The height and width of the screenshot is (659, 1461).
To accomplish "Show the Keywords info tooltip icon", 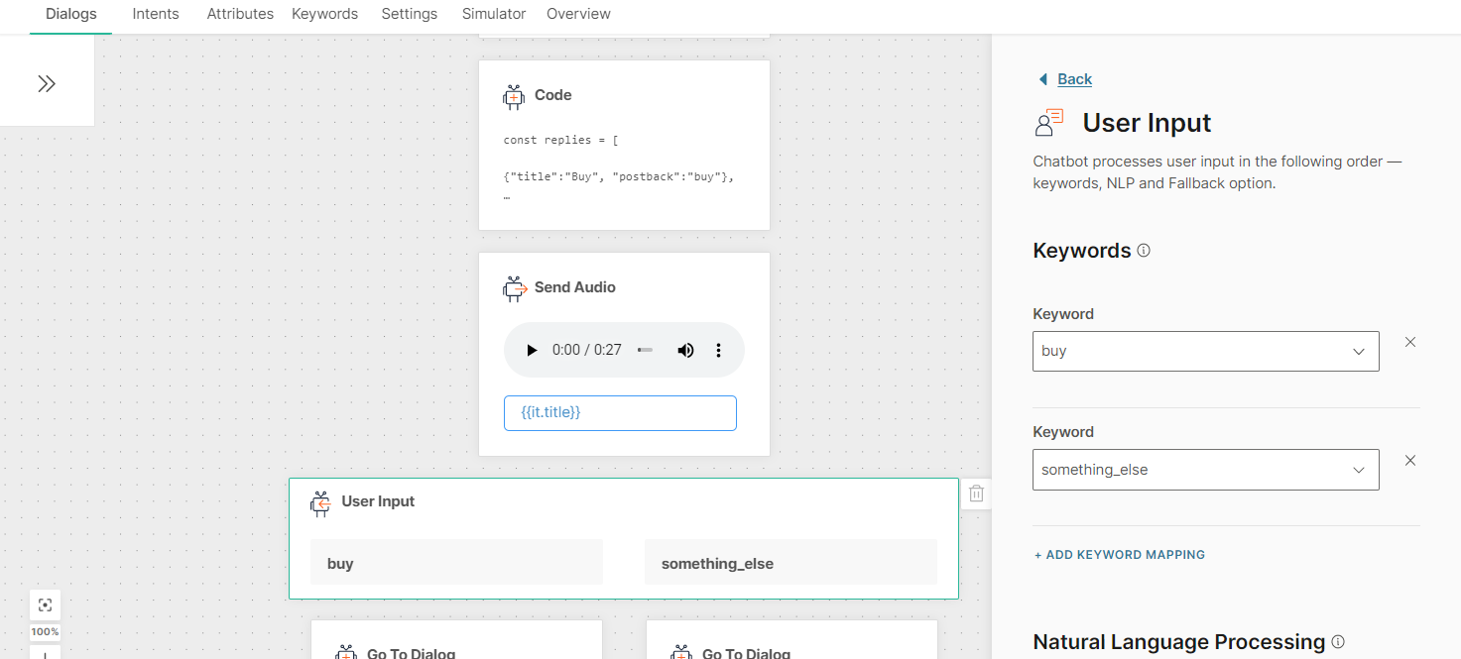I will click(x=1144, y=251).
